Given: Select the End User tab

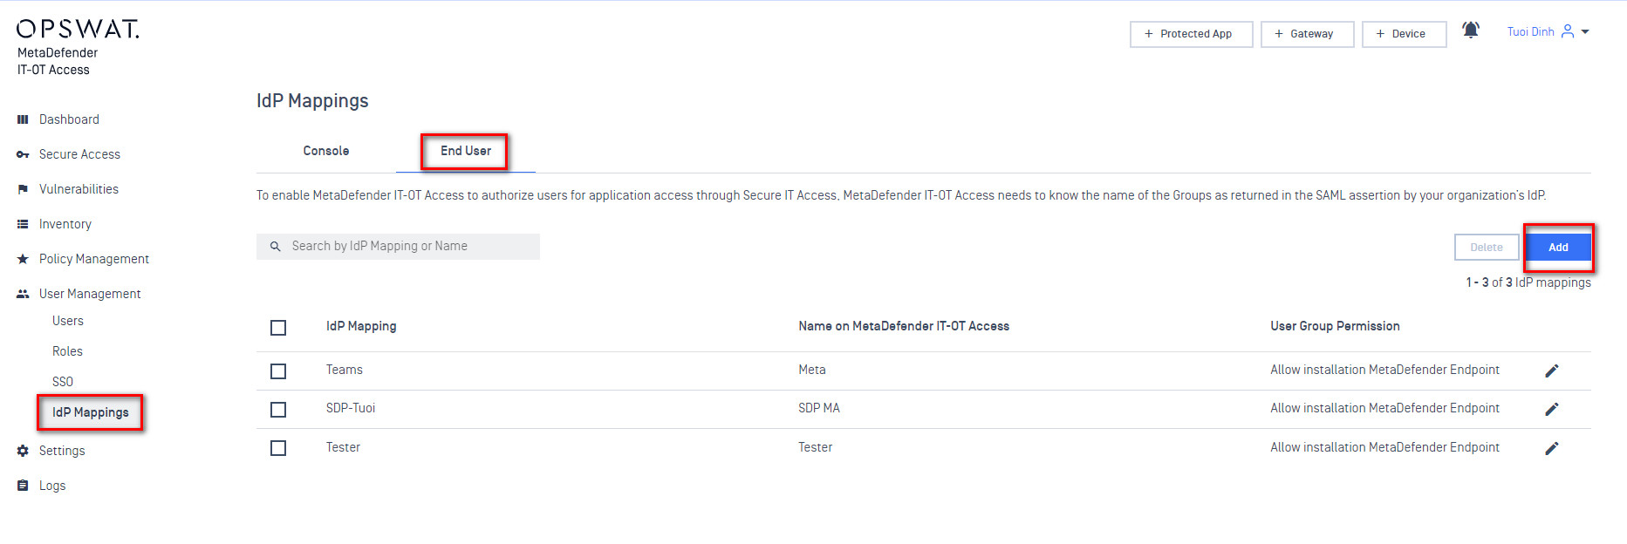Looking at the screenshot, I should [465, 151].
